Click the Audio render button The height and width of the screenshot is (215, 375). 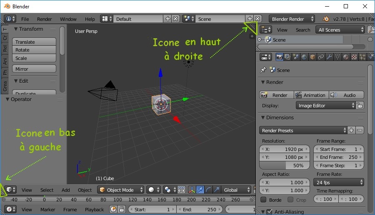coord(346,95)
